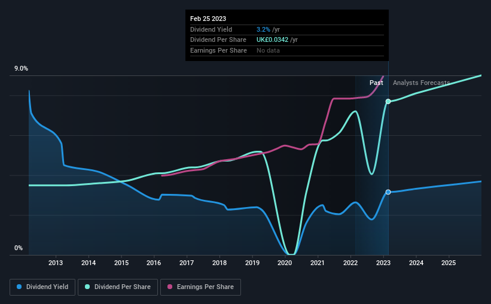Click the 2013 x-axis year label
This screenshot has width=491, height=304.
tap(56, 263)
